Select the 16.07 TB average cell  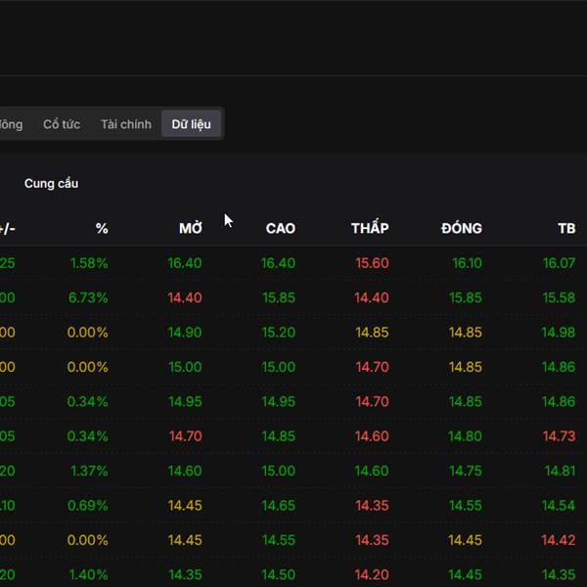(559, 263)
